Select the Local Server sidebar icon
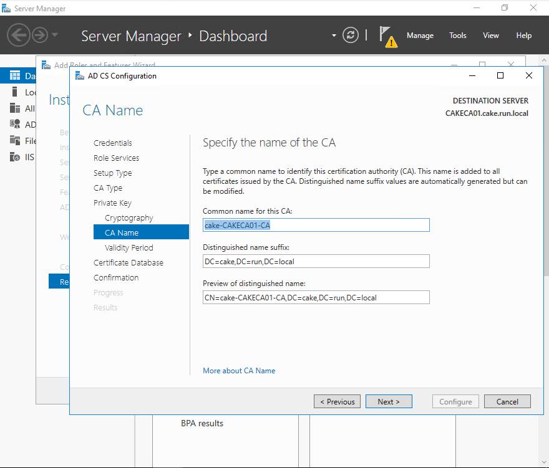The image size is (549, 468). point(15,92)
